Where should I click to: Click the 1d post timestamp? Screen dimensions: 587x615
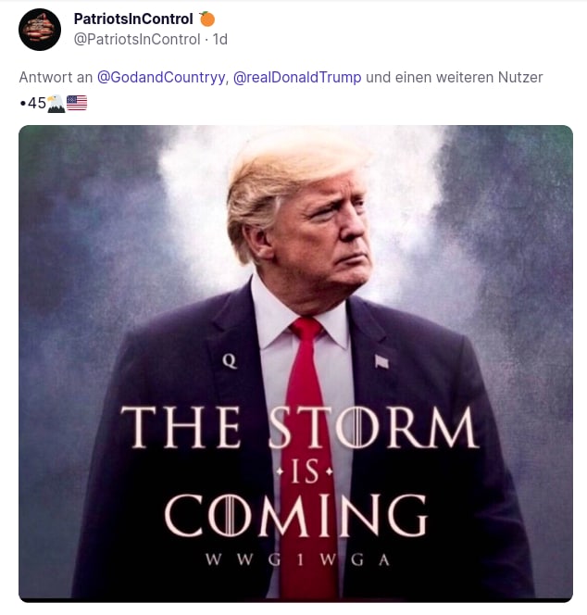pos(220,39)
